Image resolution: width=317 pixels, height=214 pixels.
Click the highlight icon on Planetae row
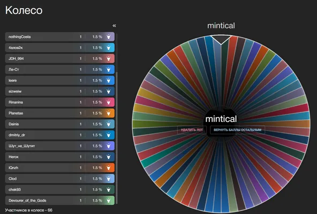[109, 113]
